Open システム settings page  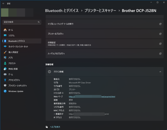tap(22, 35)
